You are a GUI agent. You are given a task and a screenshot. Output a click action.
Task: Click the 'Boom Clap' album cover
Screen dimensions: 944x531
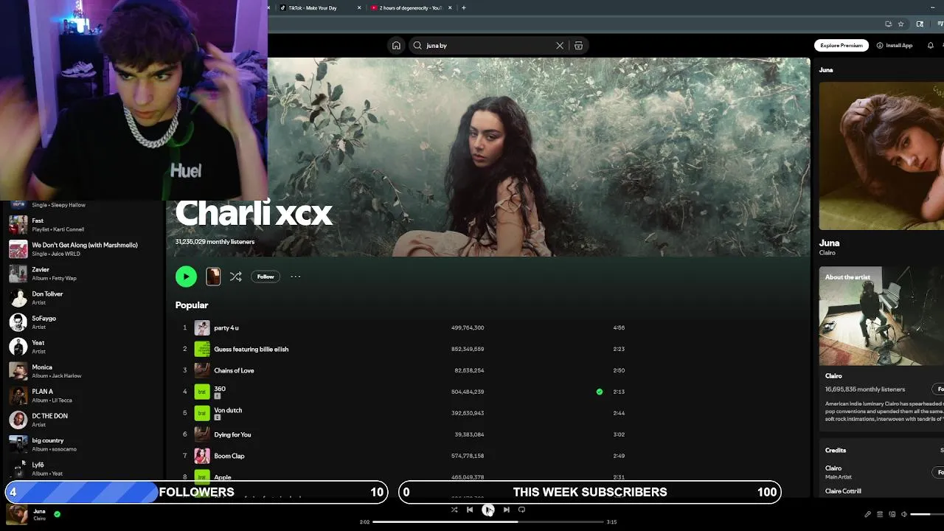pos(202,456)
